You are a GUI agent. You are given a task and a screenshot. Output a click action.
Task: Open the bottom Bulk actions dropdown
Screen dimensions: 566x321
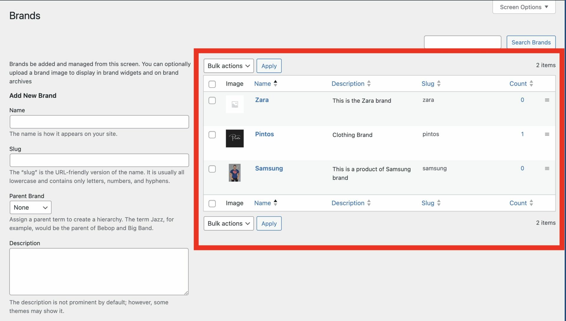point(228,223)
